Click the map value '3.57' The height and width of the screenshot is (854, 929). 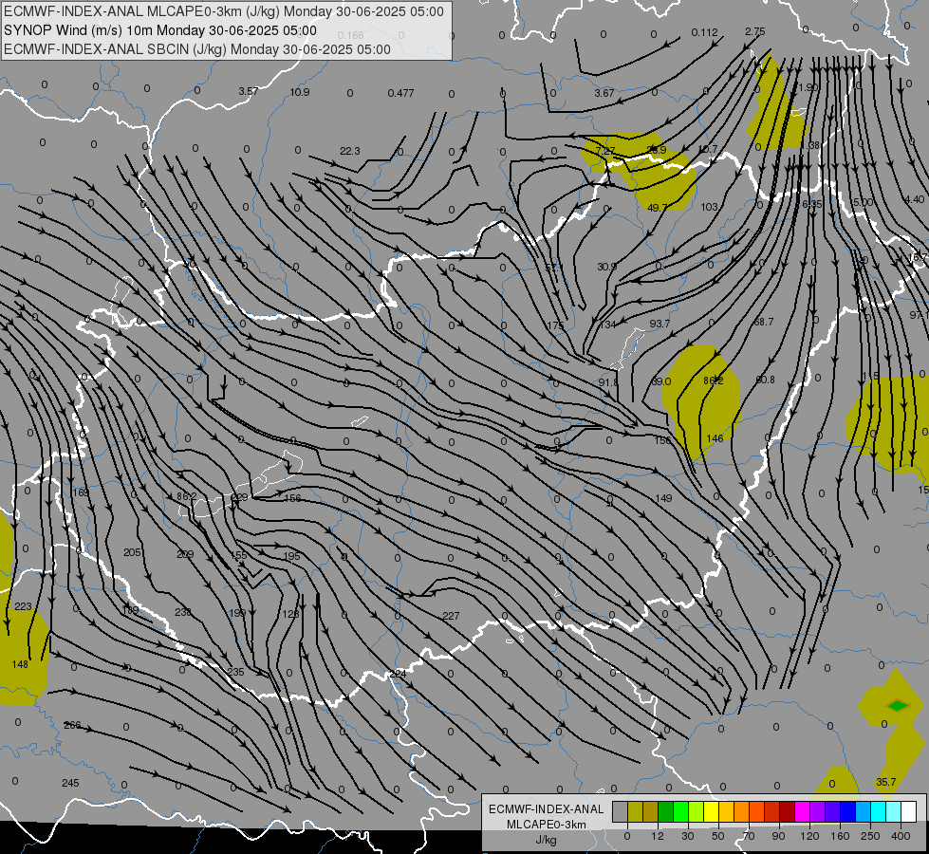(x=249, y=91)
